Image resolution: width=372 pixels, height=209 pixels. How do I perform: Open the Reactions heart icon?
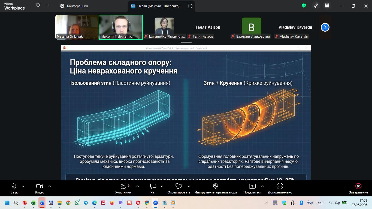179,186
